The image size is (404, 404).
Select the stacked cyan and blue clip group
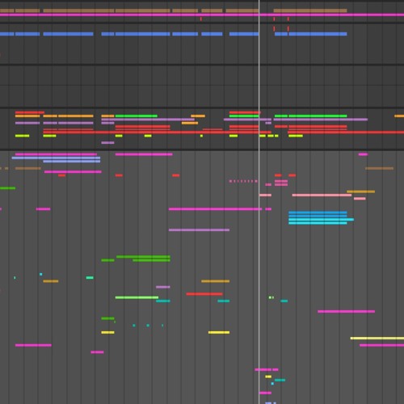321,218
